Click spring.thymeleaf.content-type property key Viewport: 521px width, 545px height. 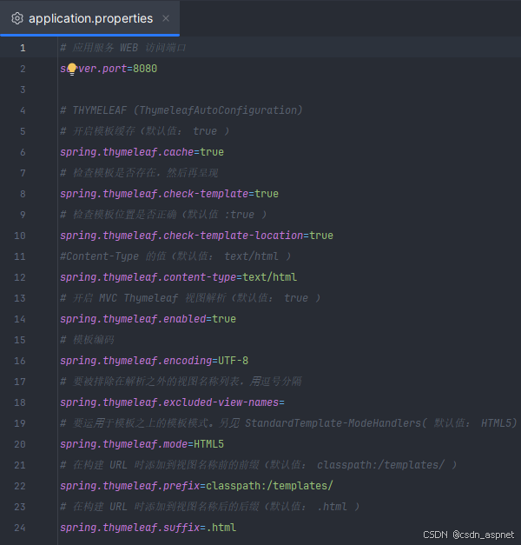pos(148,277)
